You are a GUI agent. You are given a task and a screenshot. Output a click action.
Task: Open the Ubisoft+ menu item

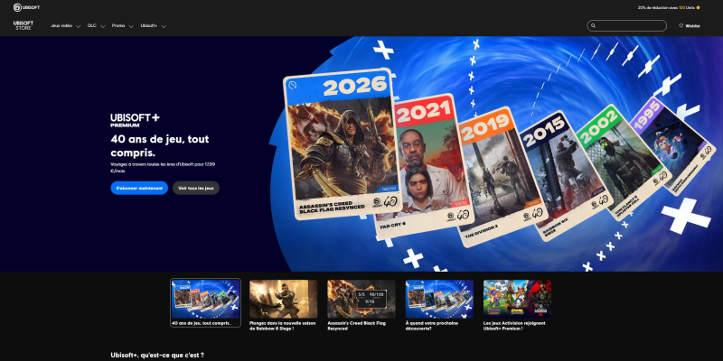click(149, 26)
